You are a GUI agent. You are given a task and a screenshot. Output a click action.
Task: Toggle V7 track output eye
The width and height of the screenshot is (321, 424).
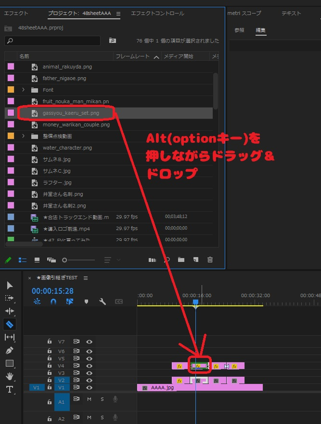coord(90,342)
